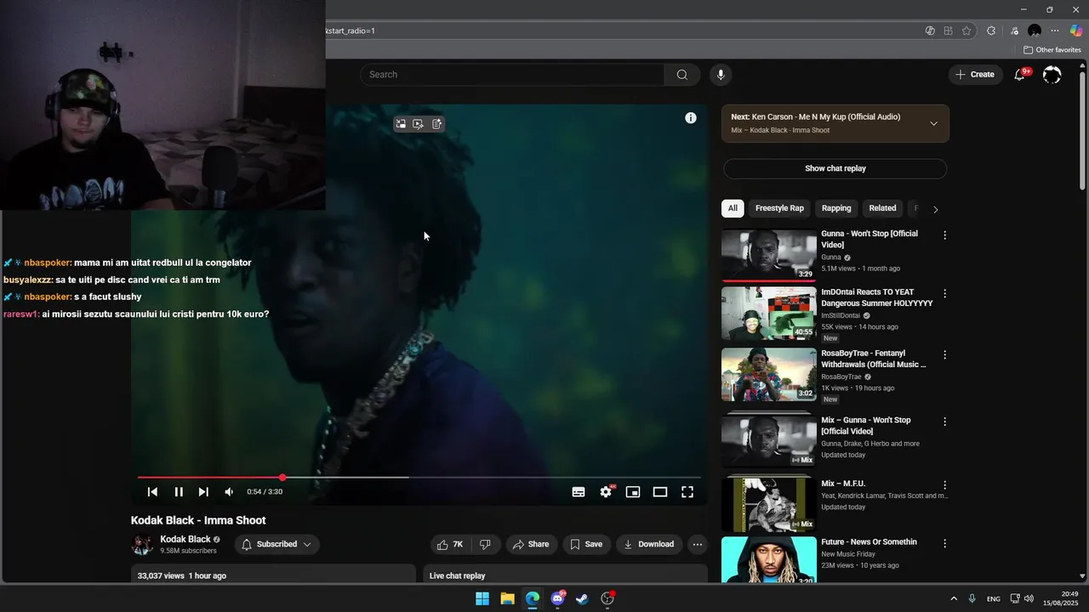Open options for Mix – M.F.U.
The height and width of the screenshot is (612, 1089).
944,485
